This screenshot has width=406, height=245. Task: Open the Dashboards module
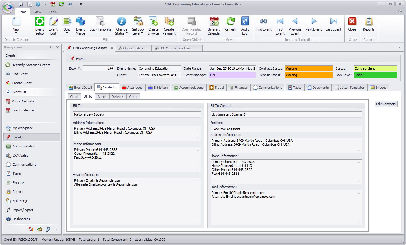(21, 219)
